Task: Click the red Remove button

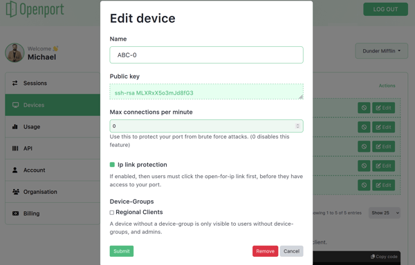Action: 265,251
